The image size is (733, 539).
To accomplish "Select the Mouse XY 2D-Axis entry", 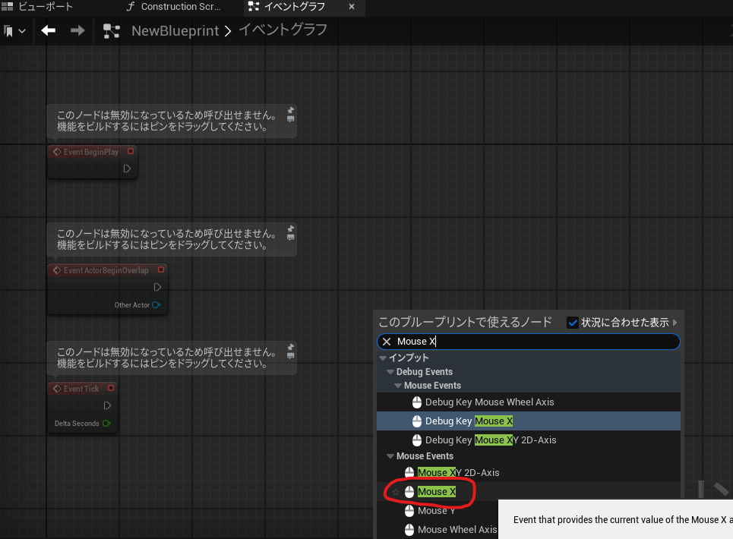I will click(458, 473).
